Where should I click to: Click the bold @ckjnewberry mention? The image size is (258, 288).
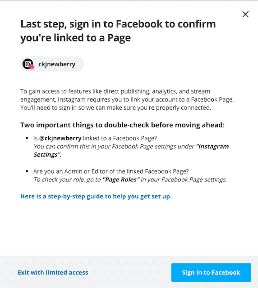[x=60, y=138]
